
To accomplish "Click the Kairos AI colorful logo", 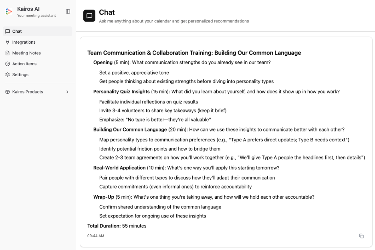I will tap(9, 12).
